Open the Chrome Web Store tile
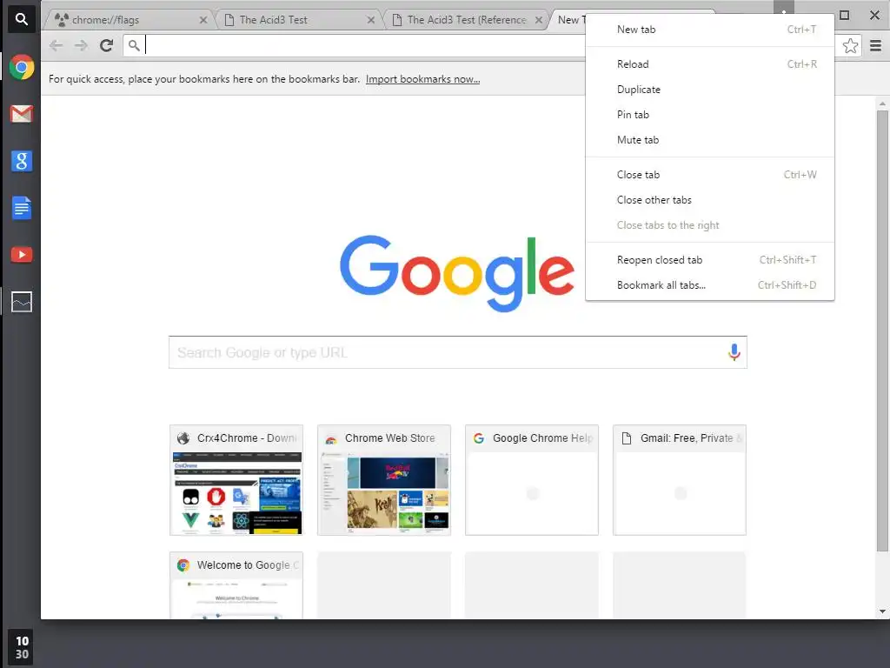 click(x=384, y=480)
